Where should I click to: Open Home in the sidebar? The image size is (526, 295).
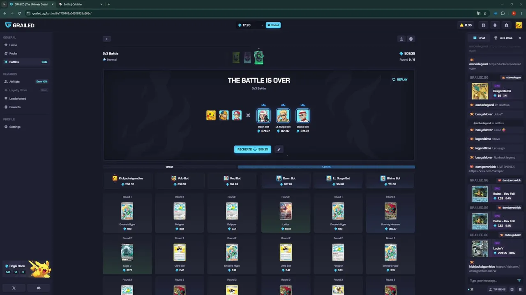(25, 45)
